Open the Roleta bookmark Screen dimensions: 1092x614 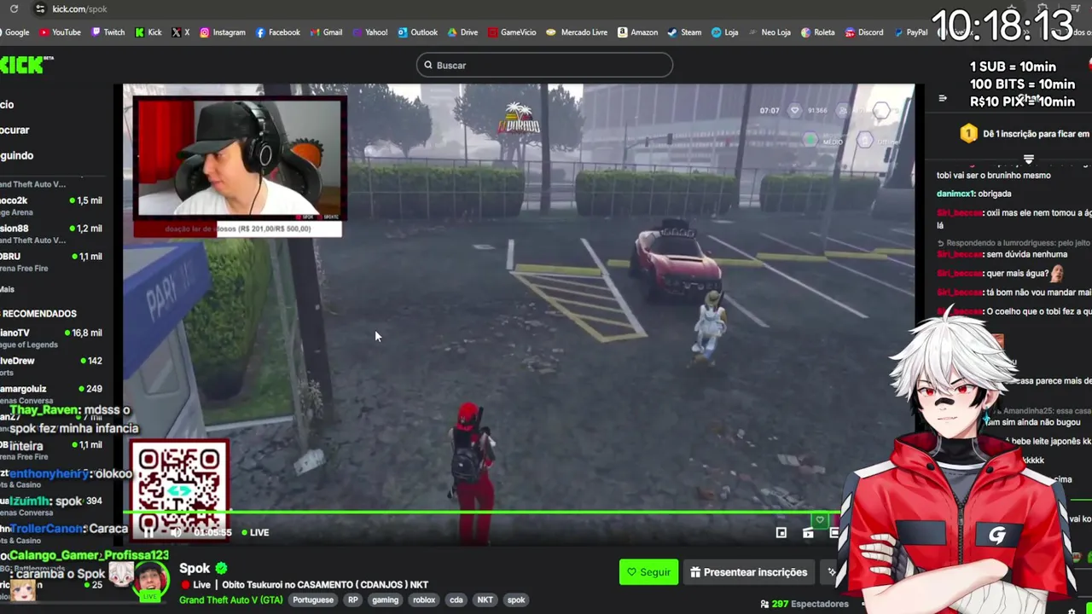click(818, 32)
